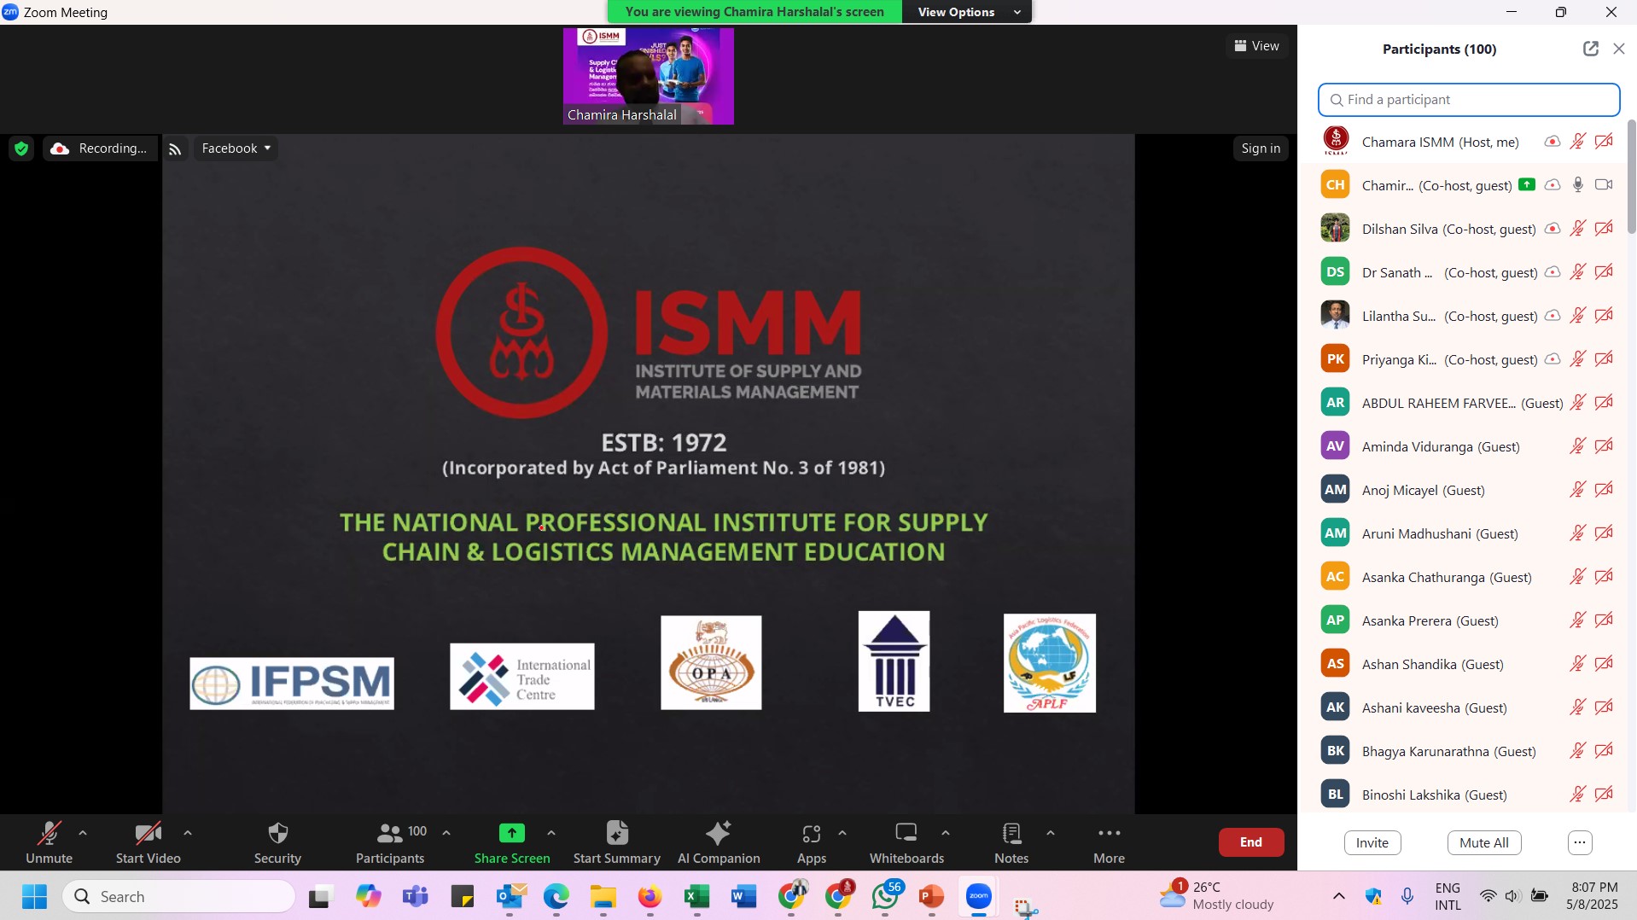Screen dimensions: 1637x920
Task: Open participants panel more options ellipsis
Action: click(1581, 843)
